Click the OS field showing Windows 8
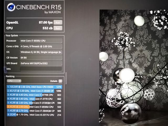Image resolution: width=168 pixels, height=126 pixels. (x=41, y=52)
